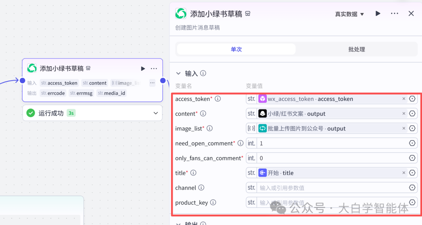Show info tooltip for channel variable
This screenshot has width=422, height=225.
point(201,188)
